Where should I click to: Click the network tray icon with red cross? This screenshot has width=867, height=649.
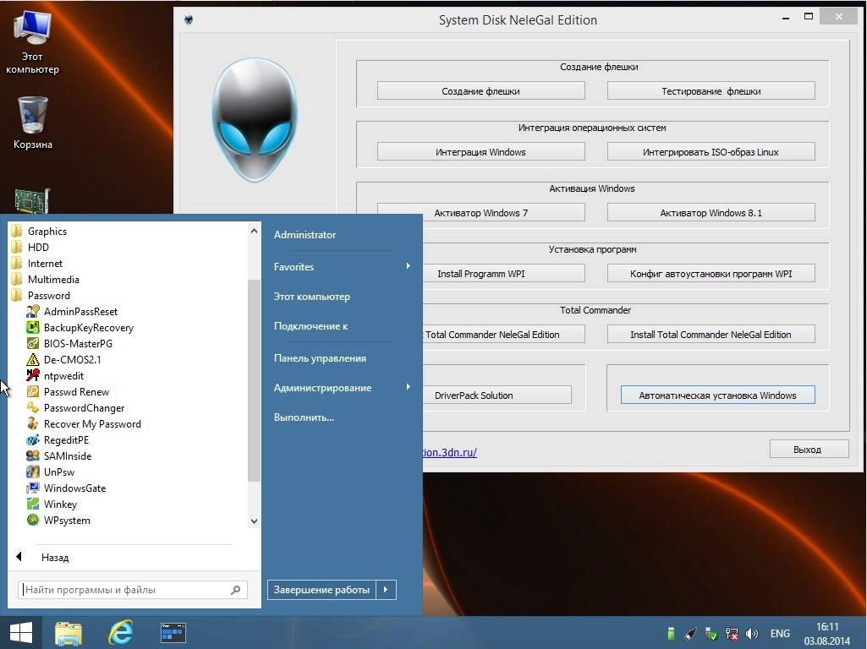(732, 634)
